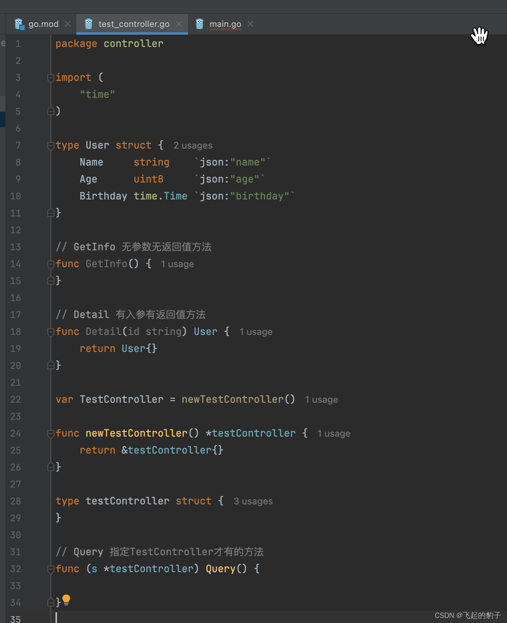Show 1 usage of TestController variable
The height and width of the screenshot is (623, 507).
click(x=321, y=400)
